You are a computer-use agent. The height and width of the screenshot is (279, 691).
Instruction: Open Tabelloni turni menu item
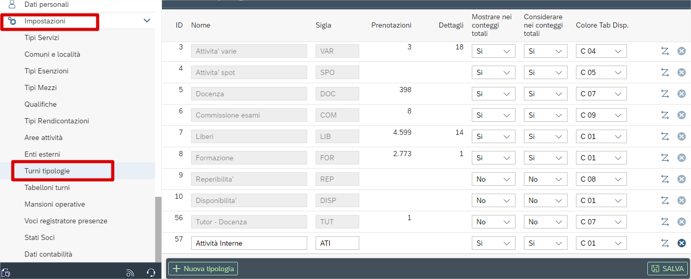[x=47, y=187]
